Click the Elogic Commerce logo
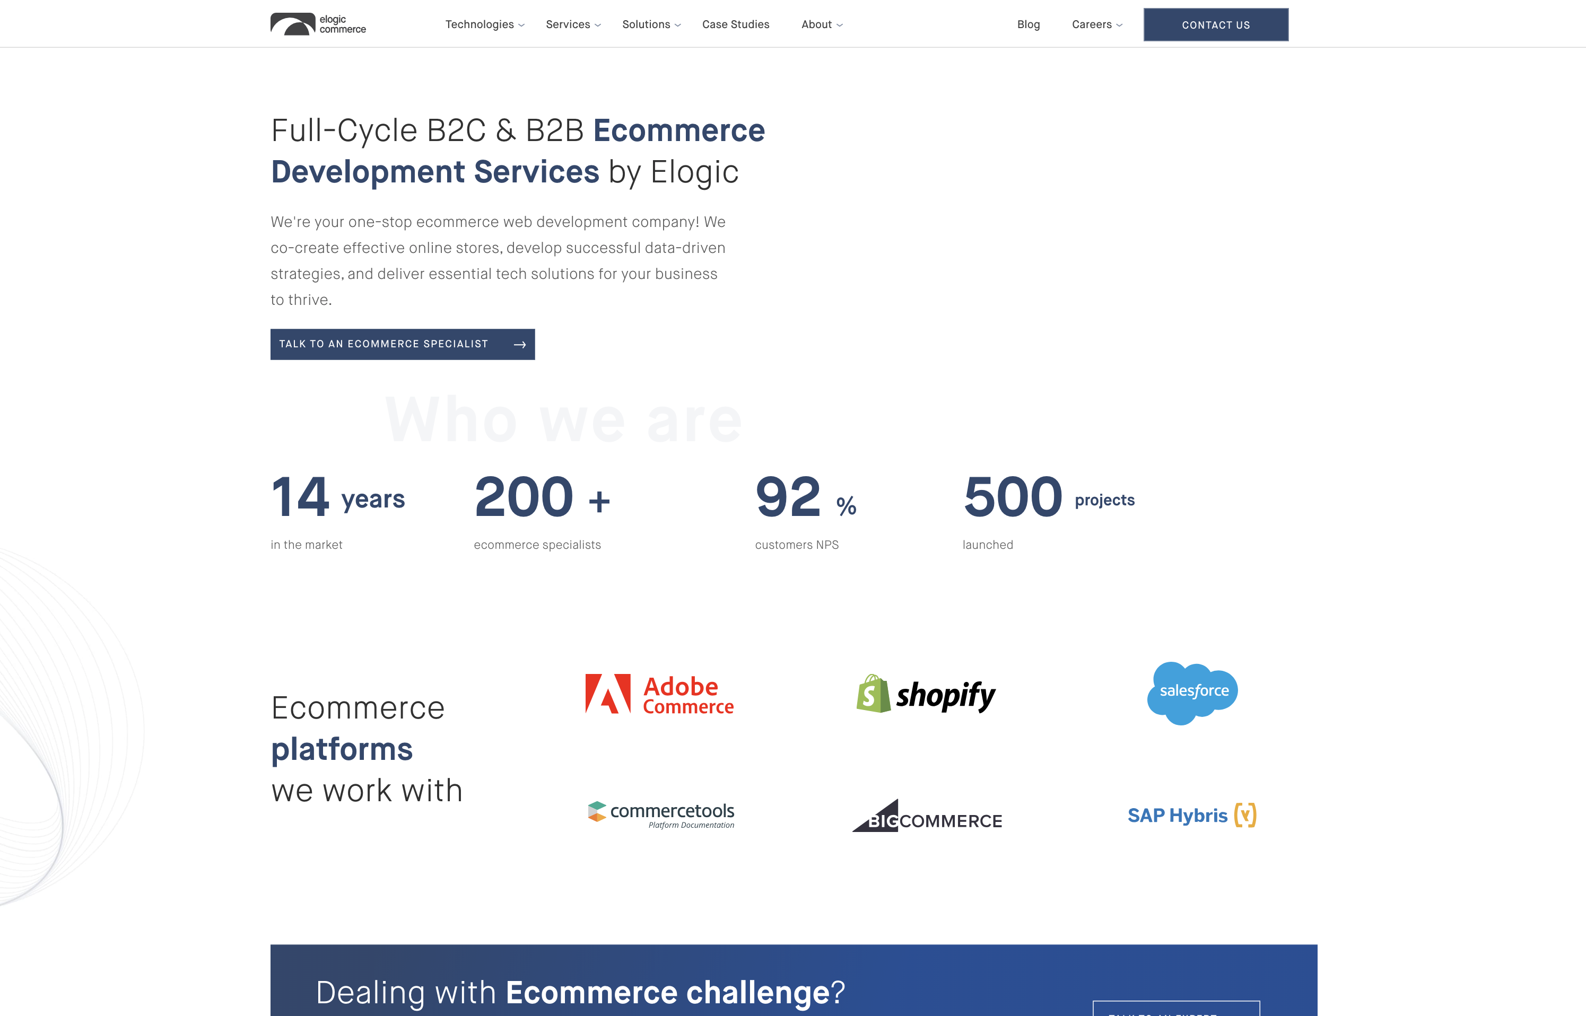 click(x=318, y=24)
